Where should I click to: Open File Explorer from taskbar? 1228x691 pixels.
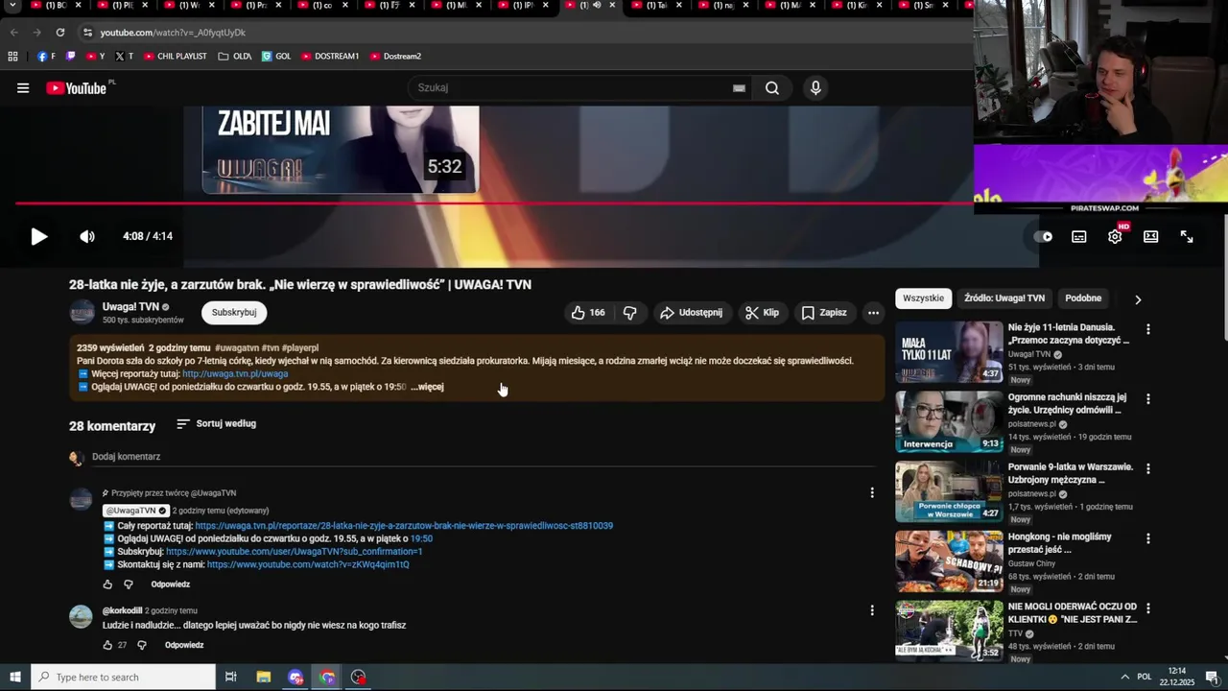pyautogui.click(x=264, y=678)
